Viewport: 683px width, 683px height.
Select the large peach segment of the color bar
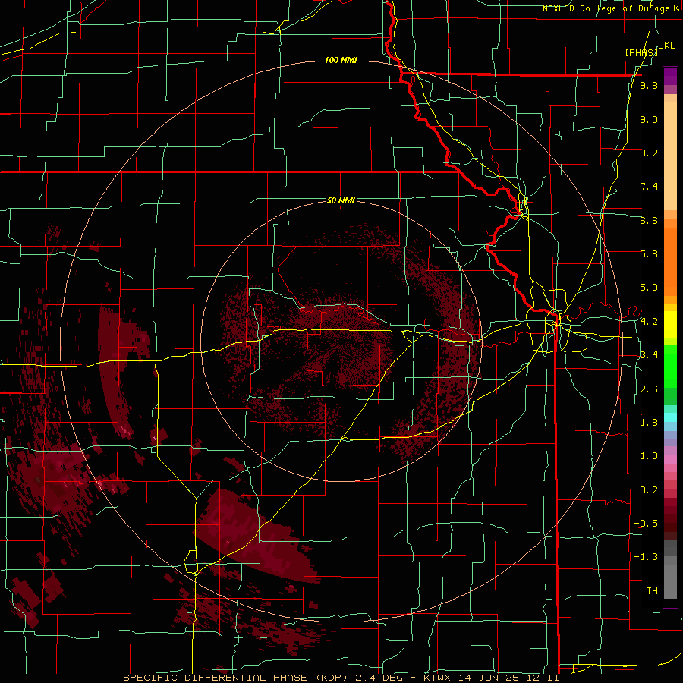(670, 157)
